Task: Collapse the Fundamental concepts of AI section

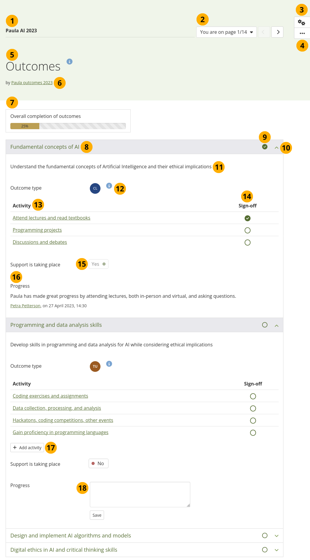Action: [277, 148]
